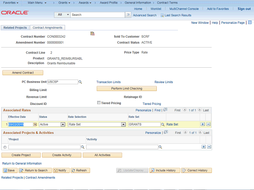Open the search scope All dropdown

[62, 15]
